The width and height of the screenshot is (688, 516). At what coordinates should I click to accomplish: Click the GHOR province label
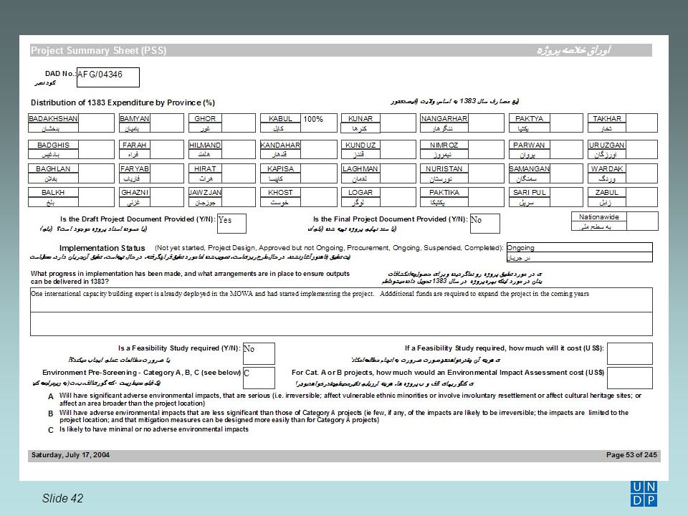(x=205, y=118)
